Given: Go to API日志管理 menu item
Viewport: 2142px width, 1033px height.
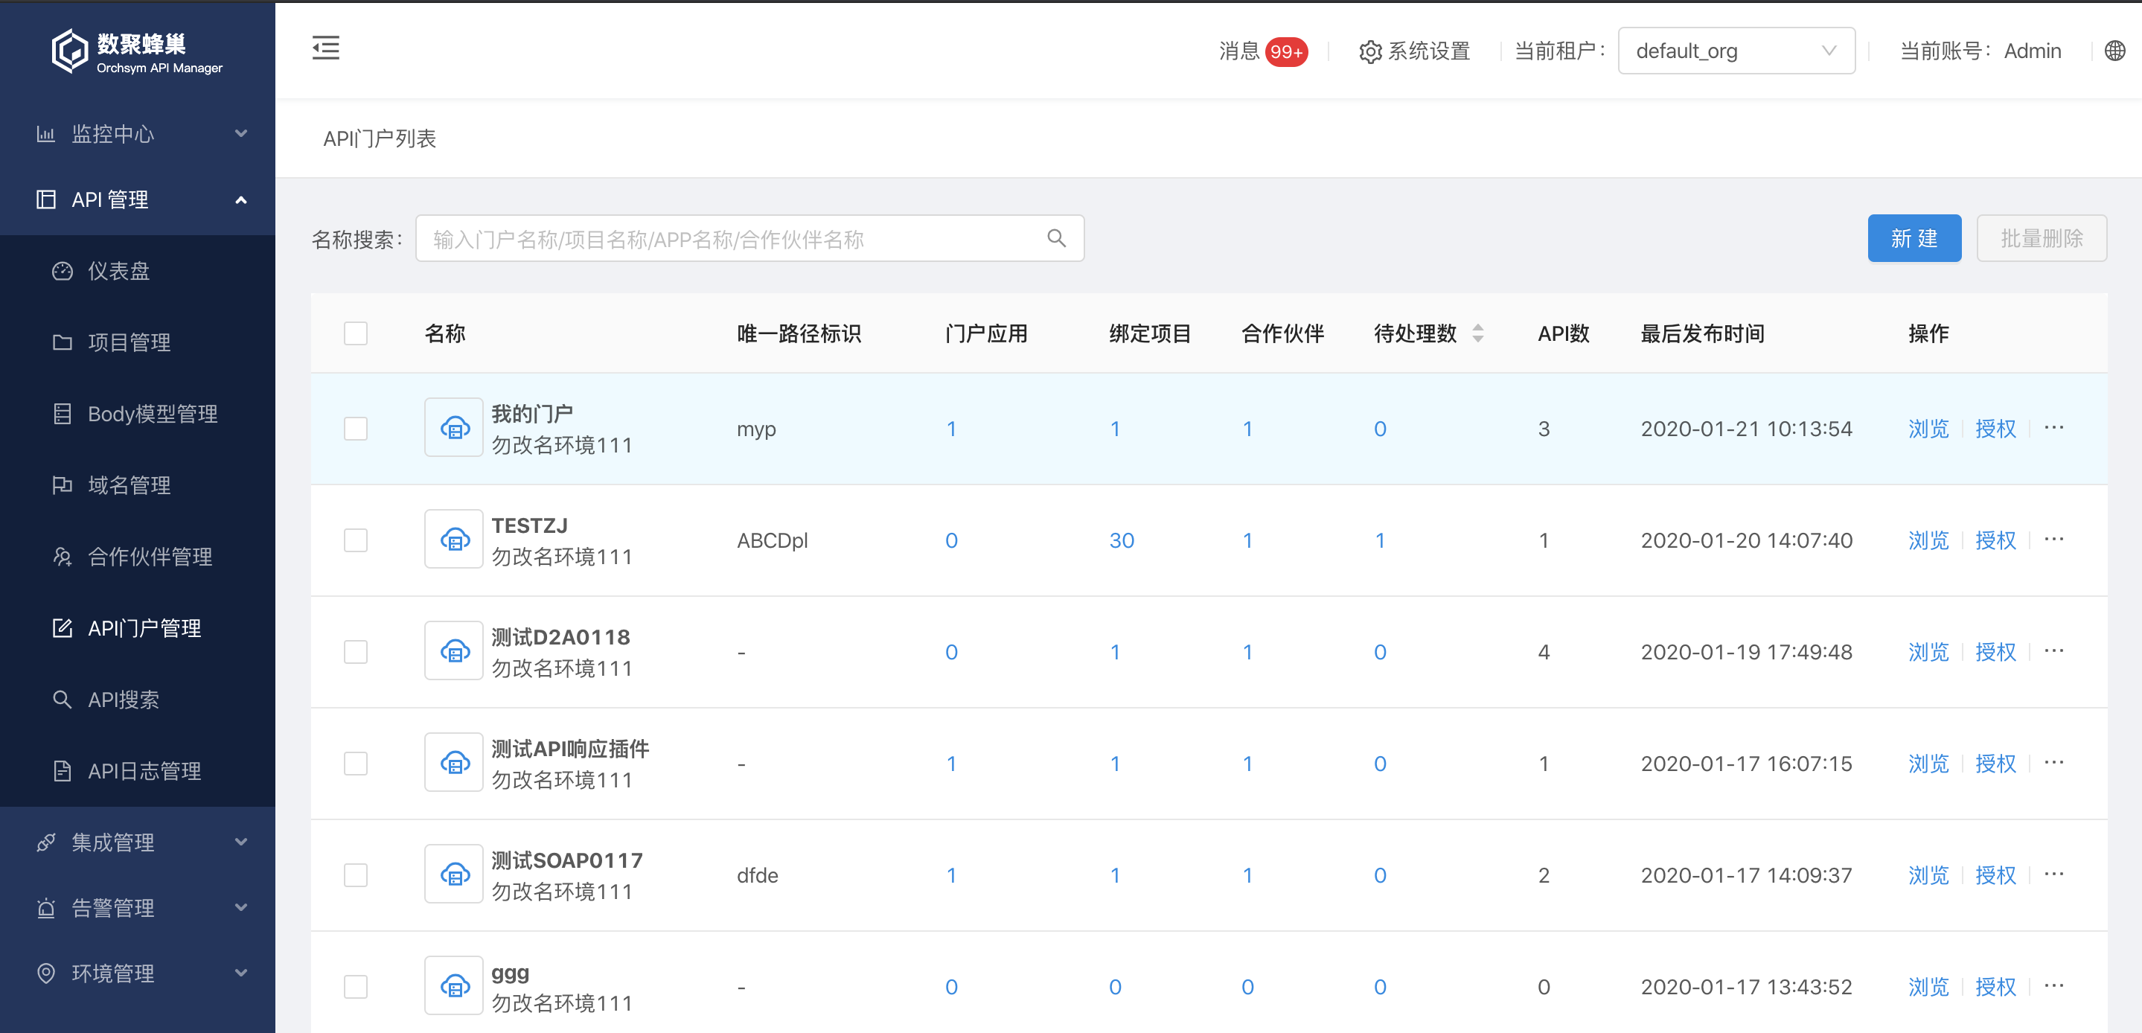Looking at the screenshot, I should (144, 771).
